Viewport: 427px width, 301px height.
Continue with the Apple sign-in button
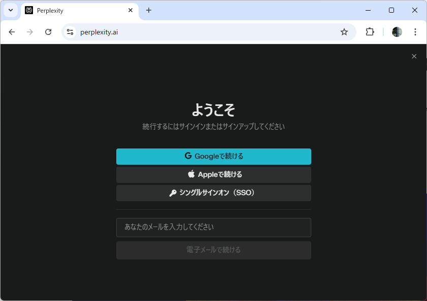click(213, 174)
